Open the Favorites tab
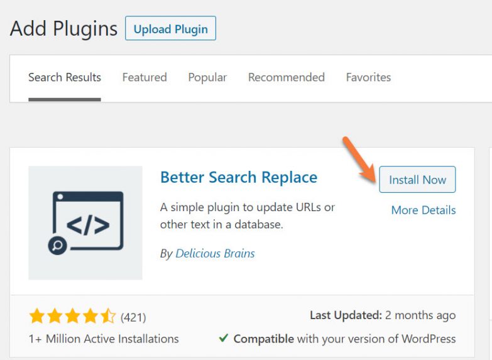The height and width of the screenshot is (360, 492). (x=368, y=77)
